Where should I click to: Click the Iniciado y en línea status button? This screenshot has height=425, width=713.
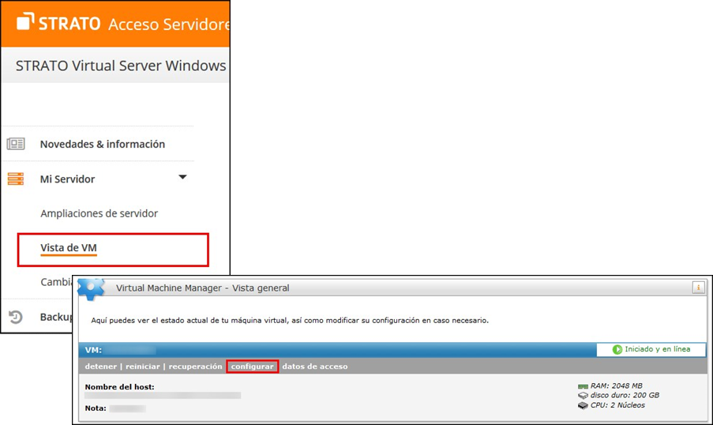[x=651, y=349]
